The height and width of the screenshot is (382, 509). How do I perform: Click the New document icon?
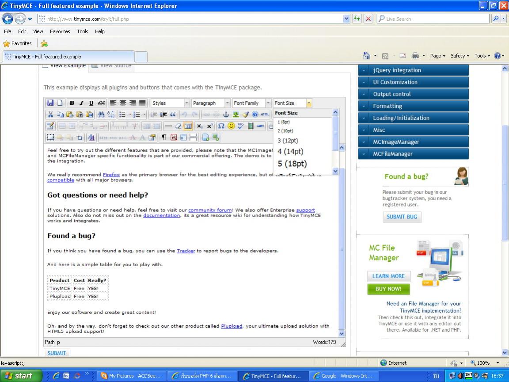coord(60,103)
